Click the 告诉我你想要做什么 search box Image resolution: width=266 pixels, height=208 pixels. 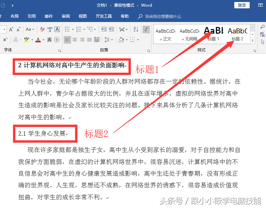160,16
